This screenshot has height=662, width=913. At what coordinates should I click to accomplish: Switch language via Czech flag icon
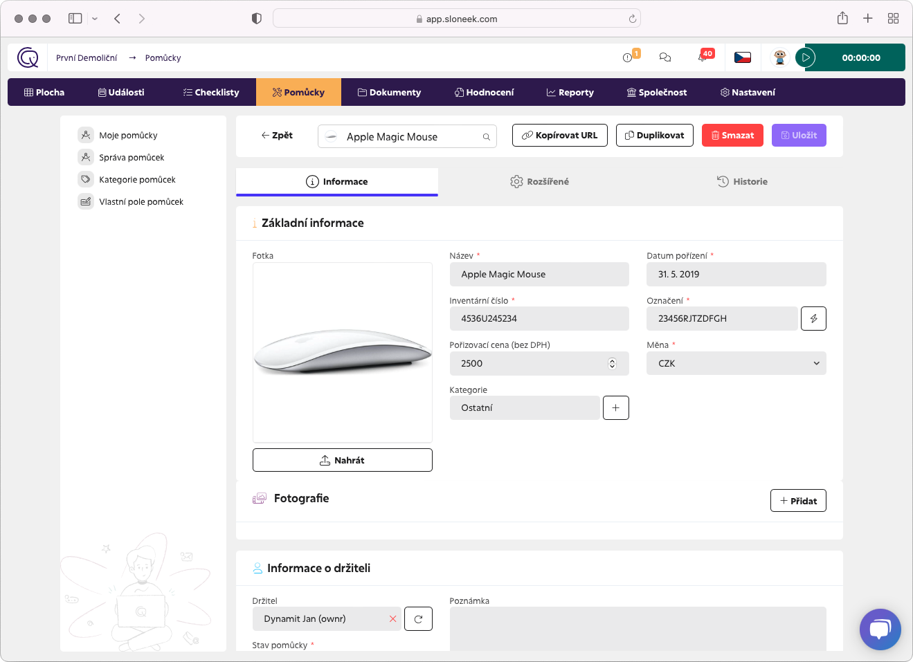tap(743, 57)
